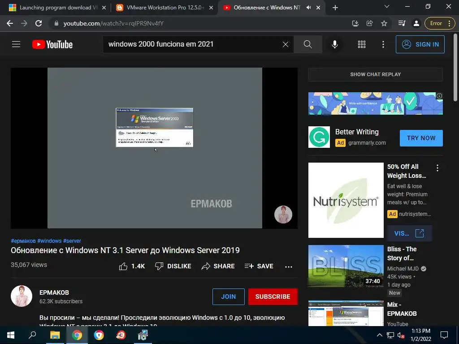Like the video (1.4K)

132,266
